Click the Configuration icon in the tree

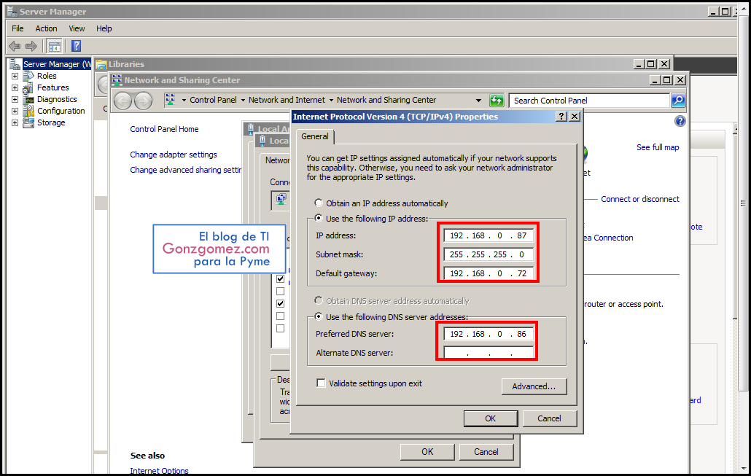[28, 111]
